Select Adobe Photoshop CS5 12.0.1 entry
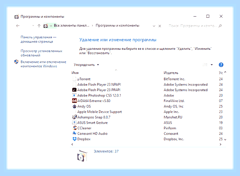The width and height of the screenshot is (240, 176). (x=99, y=95)
